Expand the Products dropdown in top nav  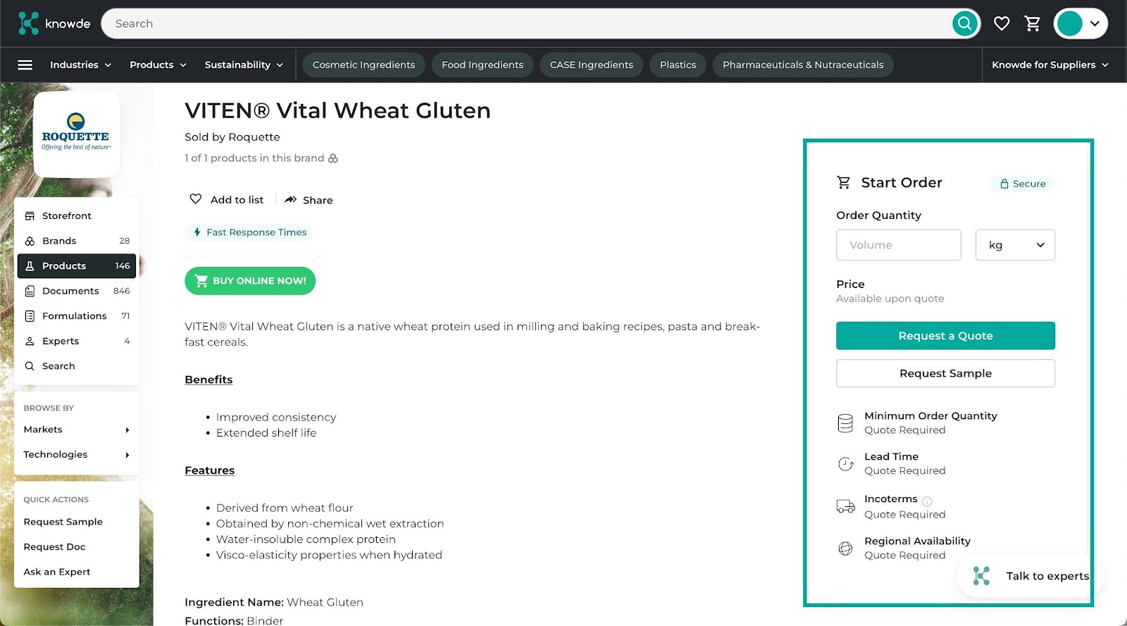tap(158, 65)
